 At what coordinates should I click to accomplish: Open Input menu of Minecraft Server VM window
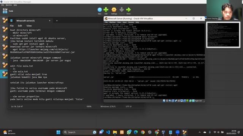coord(125,22)
